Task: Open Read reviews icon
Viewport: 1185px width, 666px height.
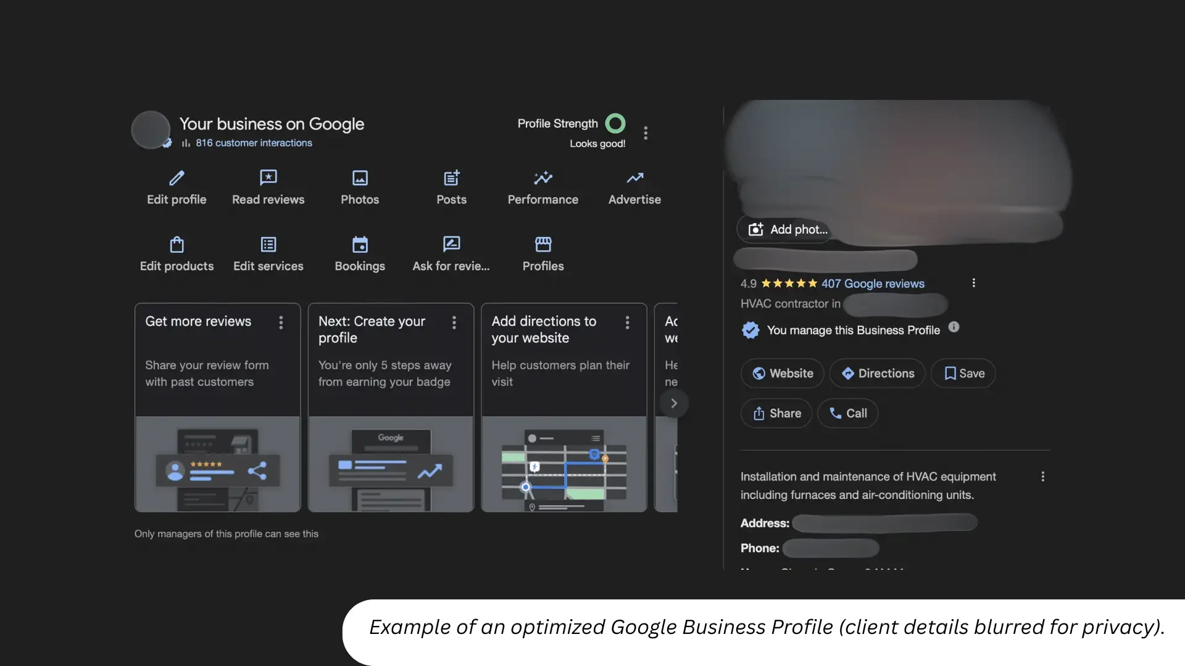Action: [x=268, y=178]
